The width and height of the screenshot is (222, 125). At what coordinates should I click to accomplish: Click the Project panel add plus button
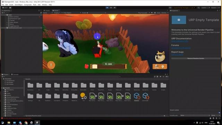click(x=2, y=77)
